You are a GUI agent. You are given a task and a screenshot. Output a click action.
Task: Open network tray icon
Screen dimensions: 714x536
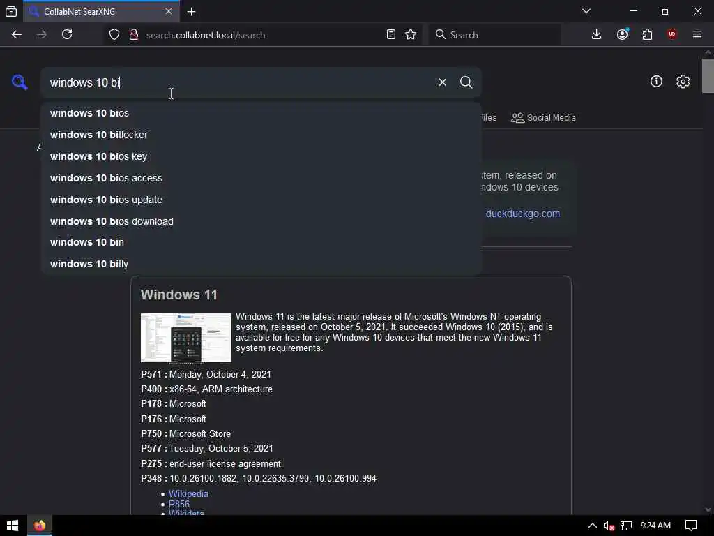(x=626, y=526)
